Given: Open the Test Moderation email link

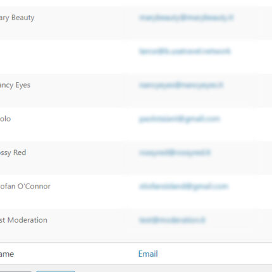Looking at the screenshot, I should (172, 220).
